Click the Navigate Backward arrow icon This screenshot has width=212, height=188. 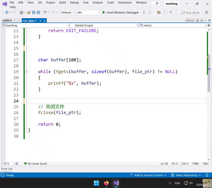(7, 13)
